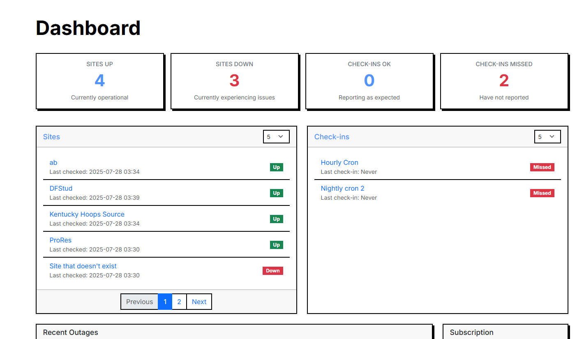Select the Kentucky Hoops Source site
Image resolution: width=584 pixels, height=339 pixels.
click(x=87, y=214)
